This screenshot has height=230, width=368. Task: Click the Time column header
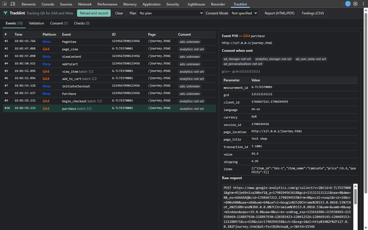click(18, 34)
